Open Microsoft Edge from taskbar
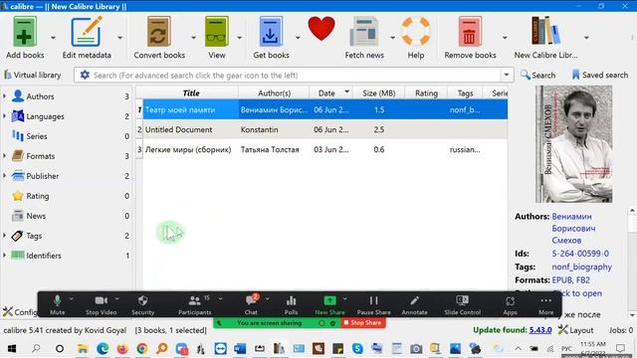Screen dimensions: 637x358 (x=103, y=349)
